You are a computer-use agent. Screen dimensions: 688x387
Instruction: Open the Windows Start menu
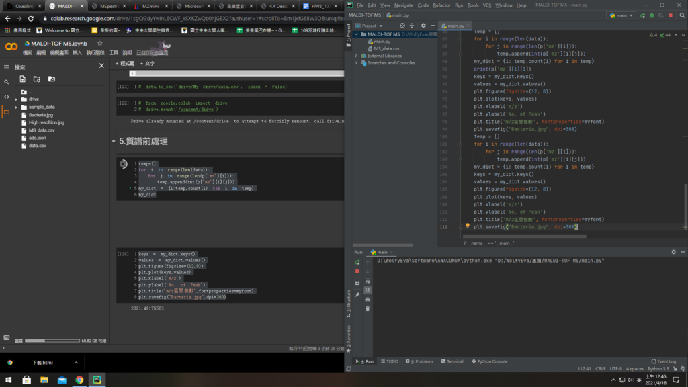point(8,380)
